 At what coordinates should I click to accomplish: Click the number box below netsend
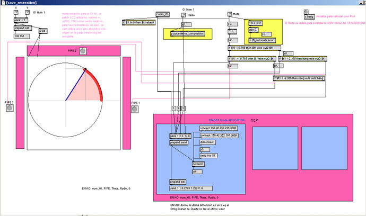[197, 172]
